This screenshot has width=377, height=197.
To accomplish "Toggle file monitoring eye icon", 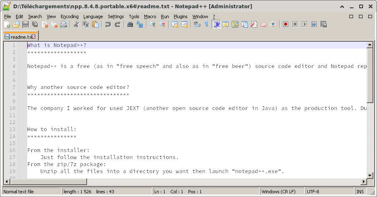I will [273, 24].
